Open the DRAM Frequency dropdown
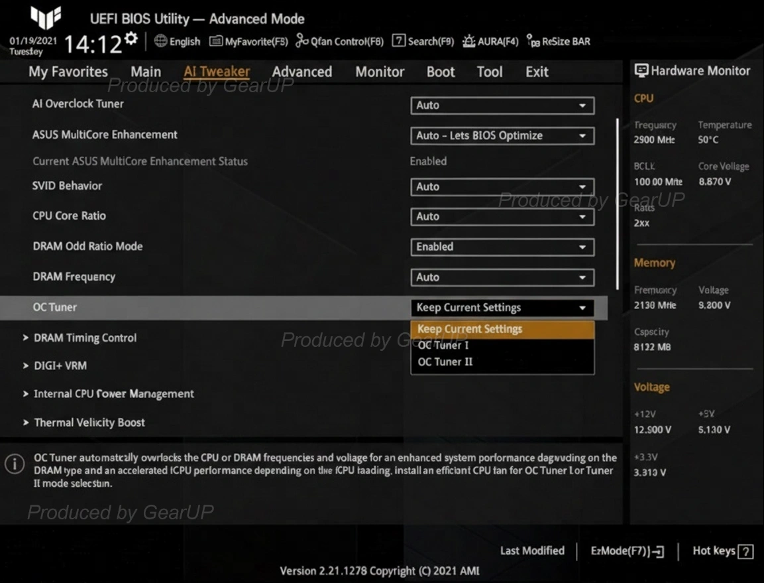The height and width of the screenshot is (583, 764). (502, 278)
